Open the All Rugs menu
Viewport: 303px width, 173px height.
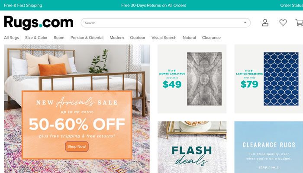pyautogui.click(x=11, y=38)
